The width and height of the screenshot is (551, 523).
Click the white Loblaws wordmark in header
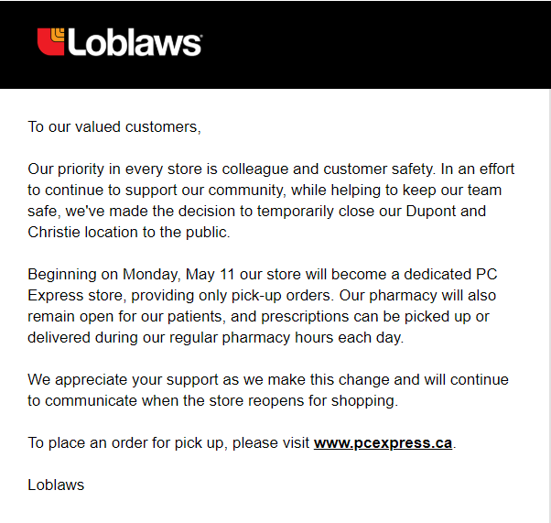pyautogui.click(x=134, y=43)
